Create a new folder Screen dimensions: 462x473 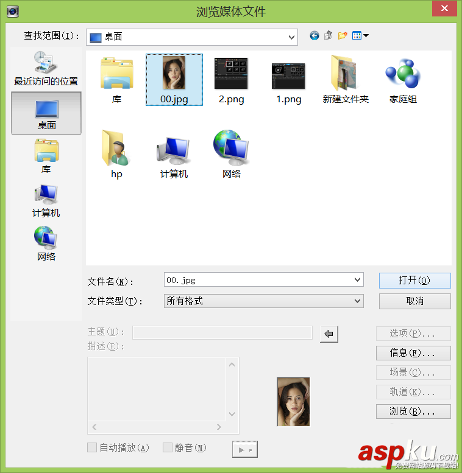coord(343,35)
